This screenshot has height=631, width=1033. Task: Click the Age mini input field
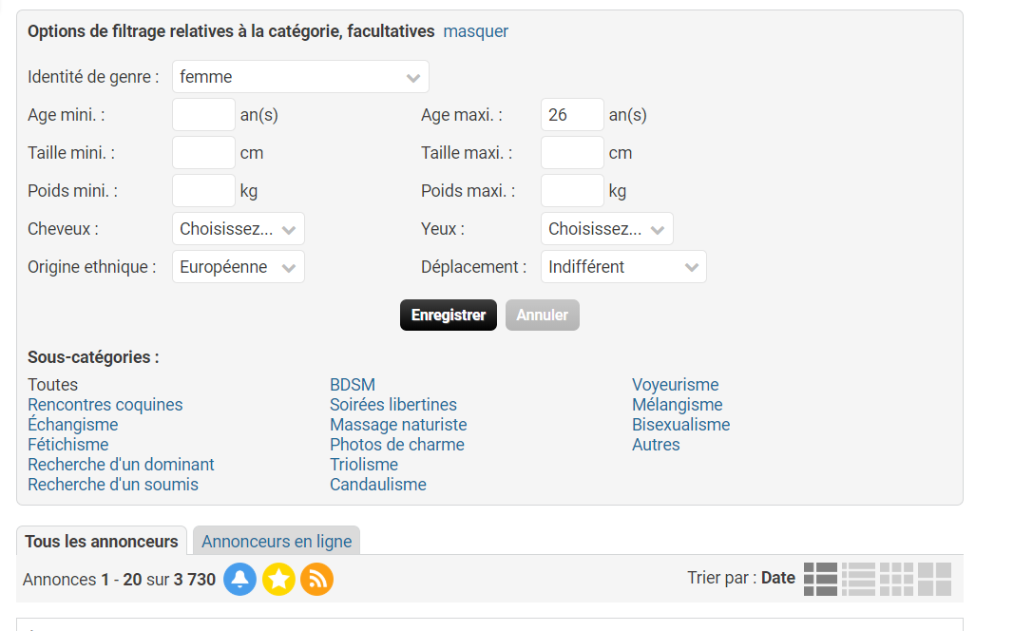click(x=203, y=115)
